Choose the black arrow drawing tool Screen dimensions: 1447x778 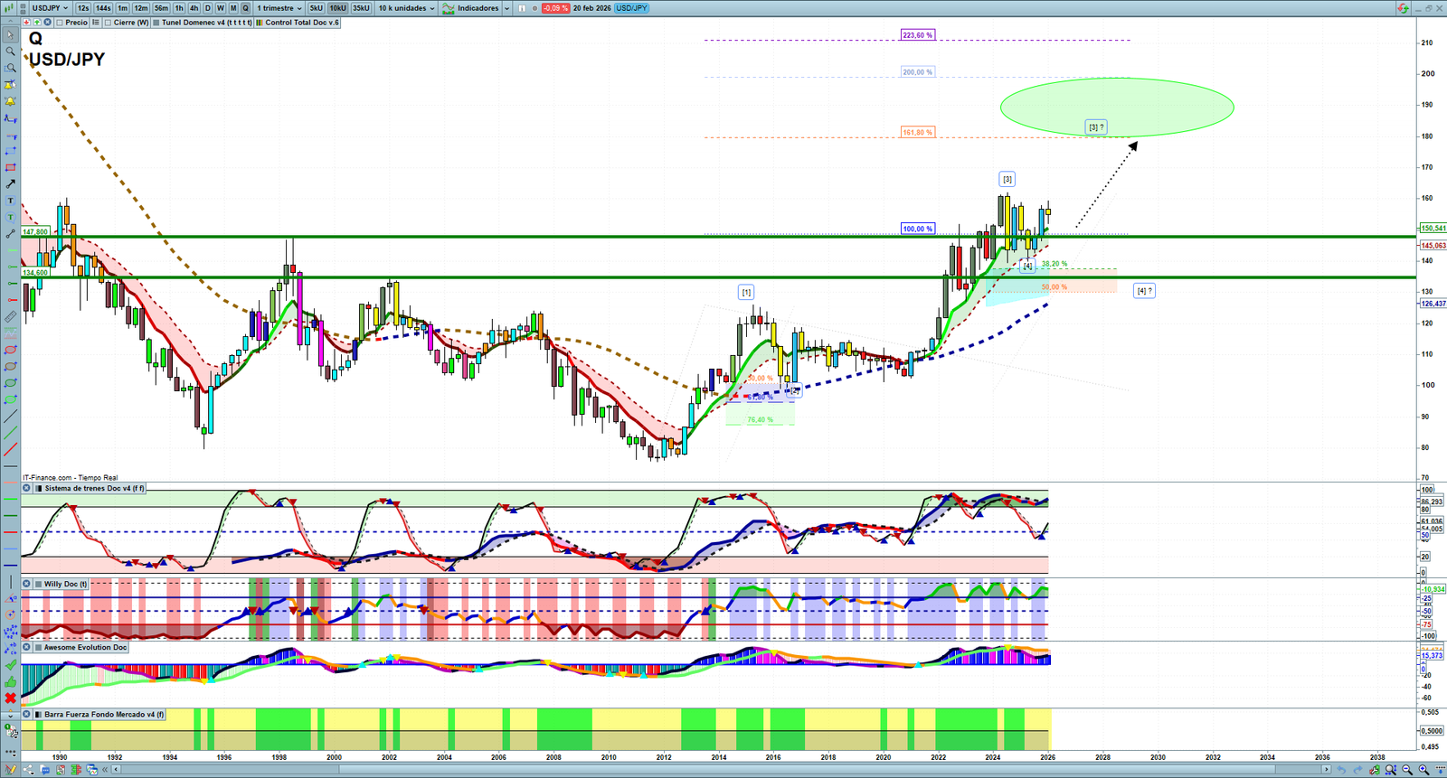(x=10, y=183)
